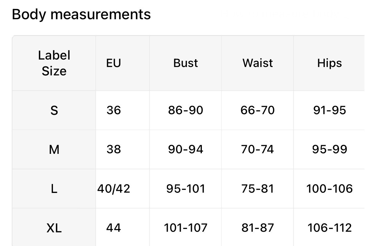Click the L size row label
This screenshot has height=246, width=365.
pos(54,189)
